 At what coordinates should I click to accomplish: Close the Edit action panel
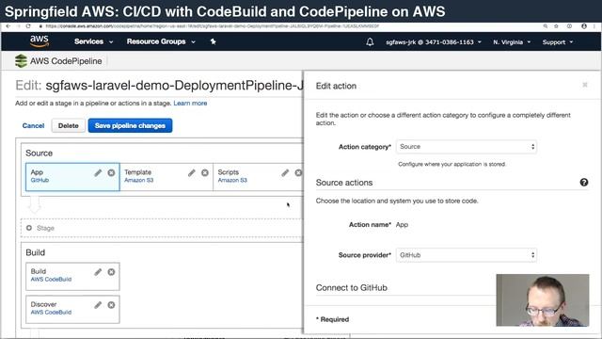[585, 85]
